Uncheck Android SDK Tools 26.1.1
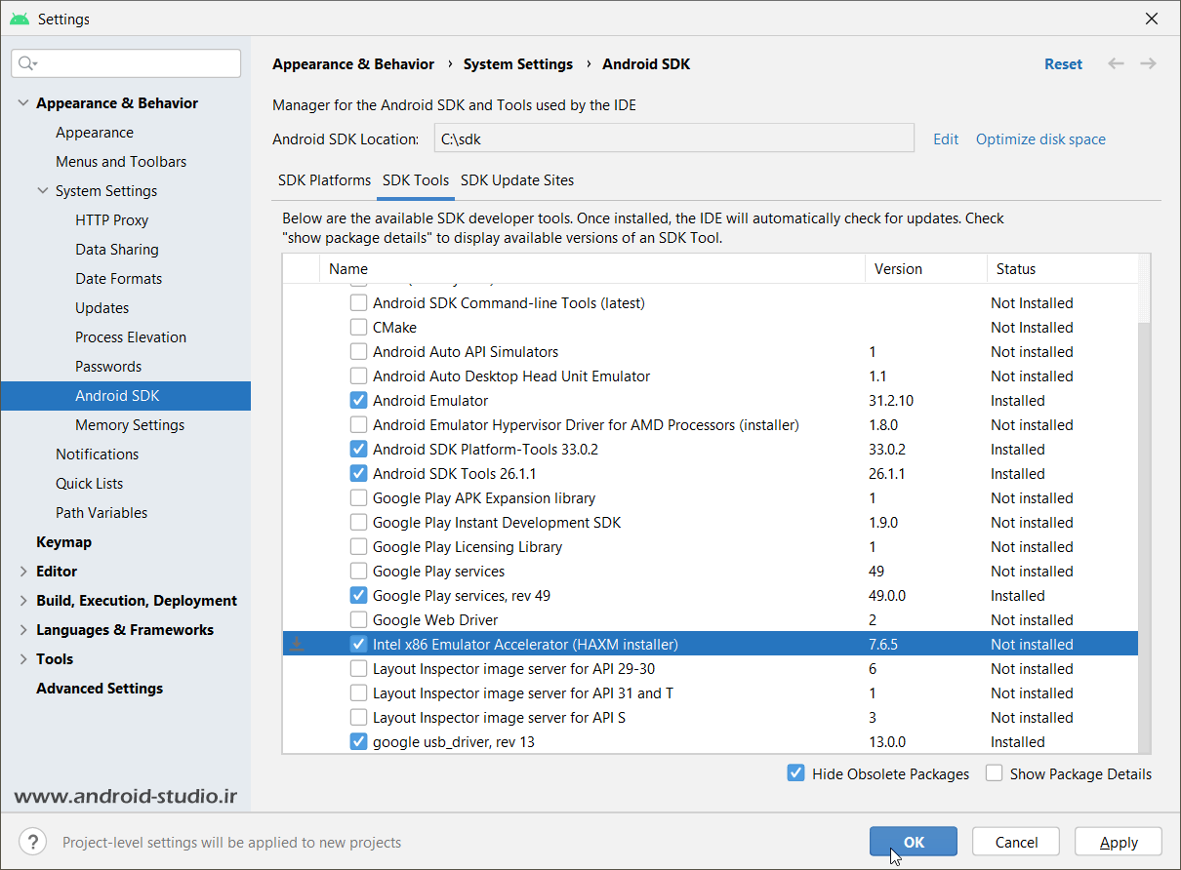The width and height of the screenshot is (1181, 870). 358,474
